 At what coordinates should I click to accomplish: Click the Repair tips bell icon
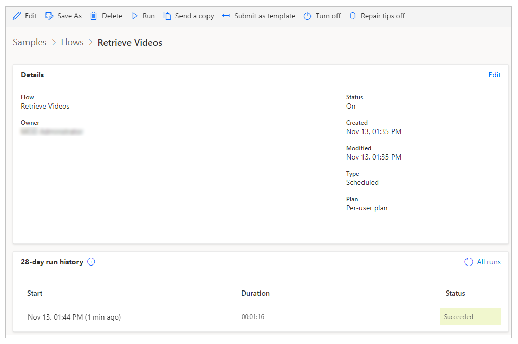coord(353,16)
